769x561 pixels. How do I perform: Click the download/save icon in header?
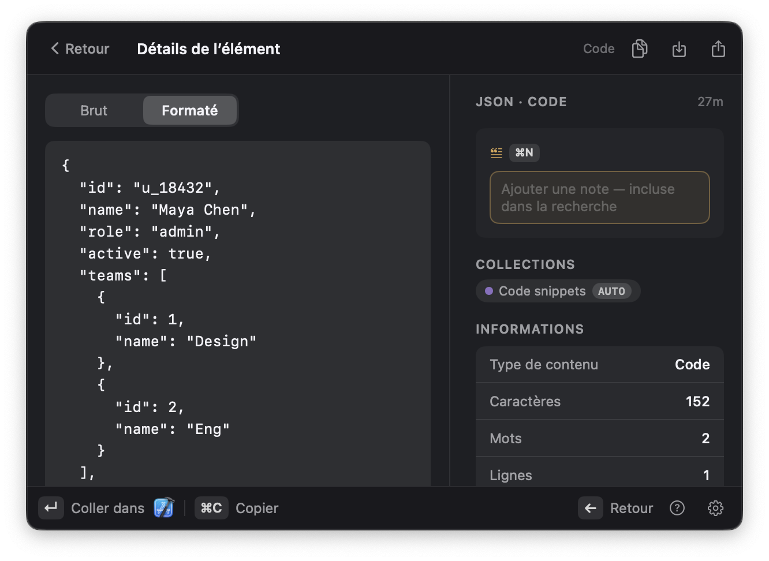[x=679, y=49]
